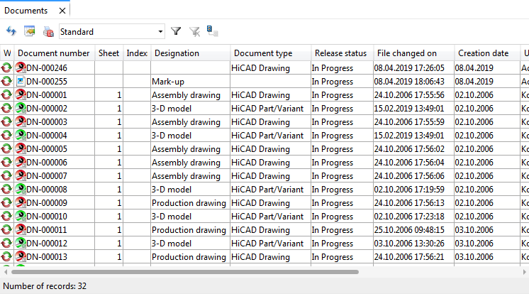The width and height of the screenshot is (529, 294).
Task: Click the horizontal scrollbar thumb
Action: tap(184, 271)
